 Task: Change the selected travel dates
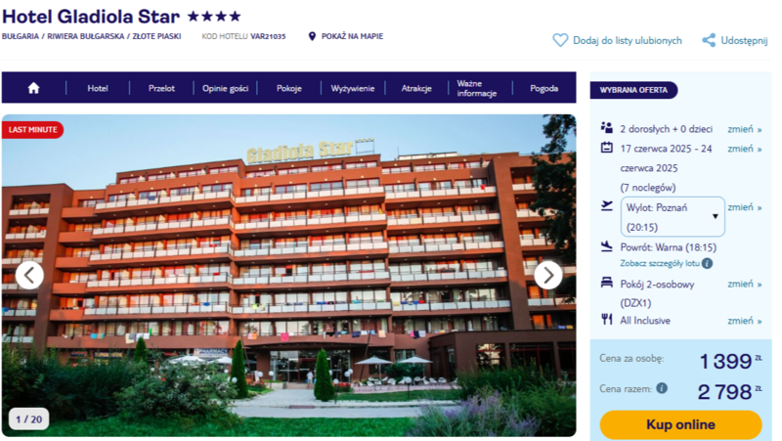[x=744, y=149]
